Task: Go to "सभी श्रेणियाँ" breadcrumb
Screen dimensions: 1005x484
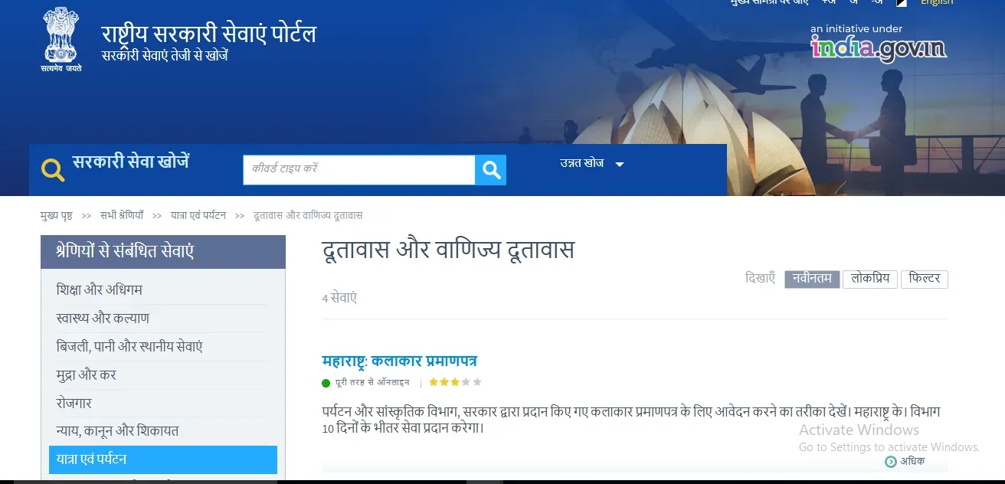Action: tap(122, 216)
